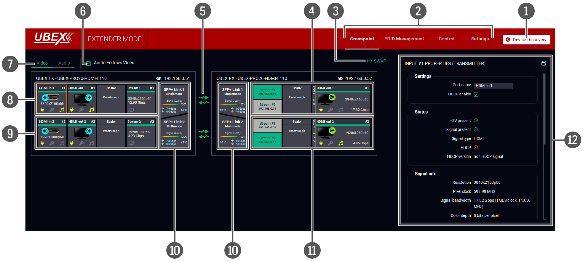This screenshot has height=261, width=583.
Task: Expand the MUX arrow on RX HDMI out 1
Action: point(314,94)
